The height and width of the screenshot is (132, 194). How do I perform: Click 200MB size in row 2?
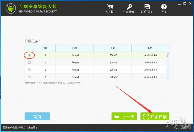[x=113, y=62]
